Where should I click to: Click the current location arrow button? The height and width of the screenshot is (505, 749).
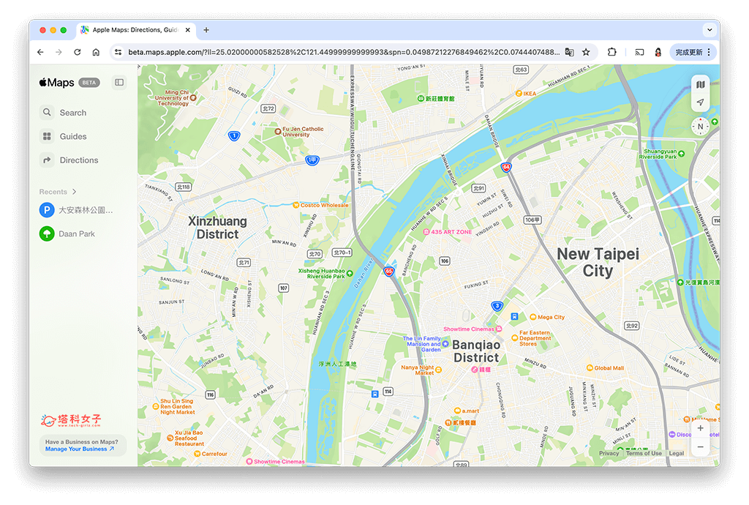click(x=700, y=102)
